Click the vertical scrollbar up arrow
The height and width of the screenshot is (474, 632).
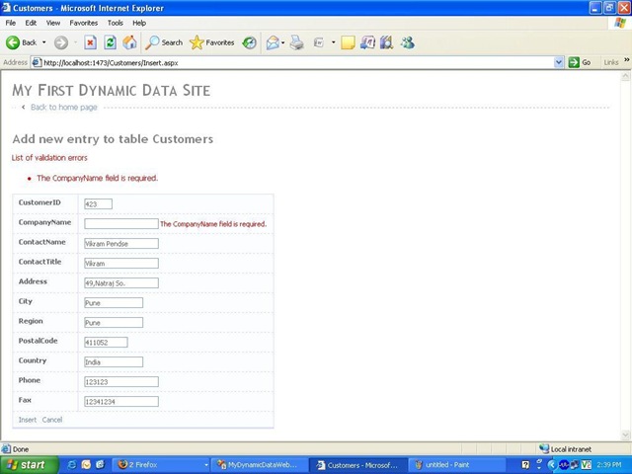point(625,76)
